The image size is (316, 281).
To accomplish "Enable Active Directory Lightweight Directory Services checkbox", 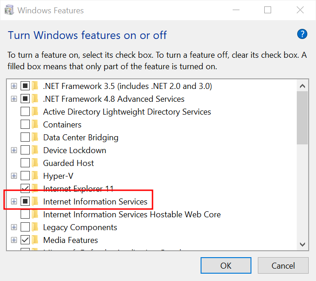I will [25, 111].
